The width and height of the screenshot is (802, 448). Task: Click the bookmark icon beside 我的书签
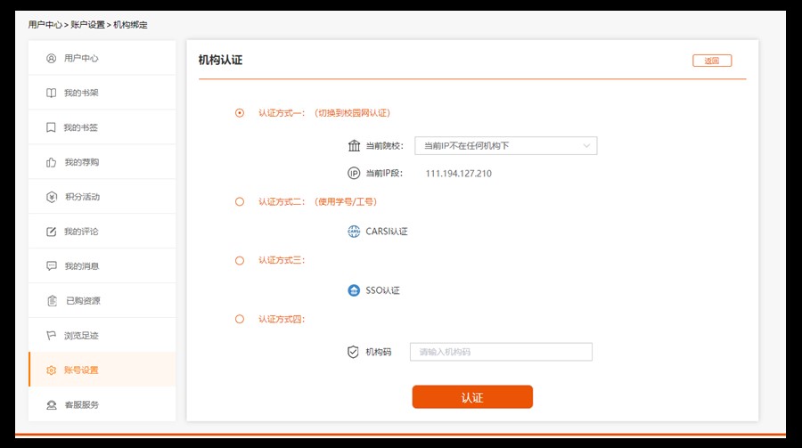pyautogui.click(x=51, y=127)
